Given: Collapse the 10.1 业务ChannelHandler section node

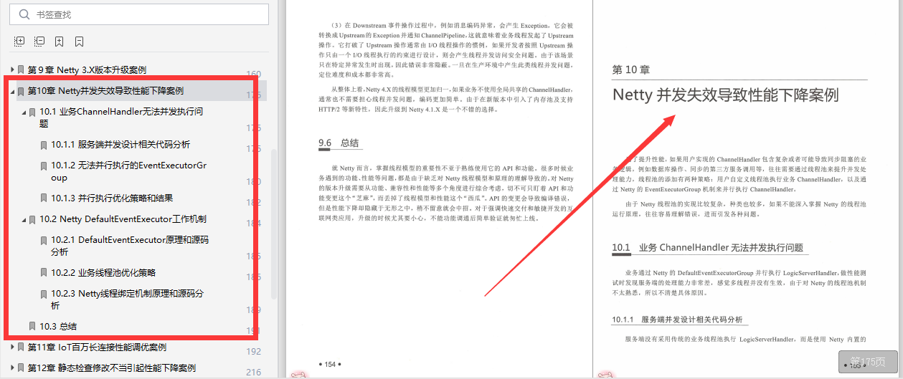Looking at the screenshot, I should [24, 112].
